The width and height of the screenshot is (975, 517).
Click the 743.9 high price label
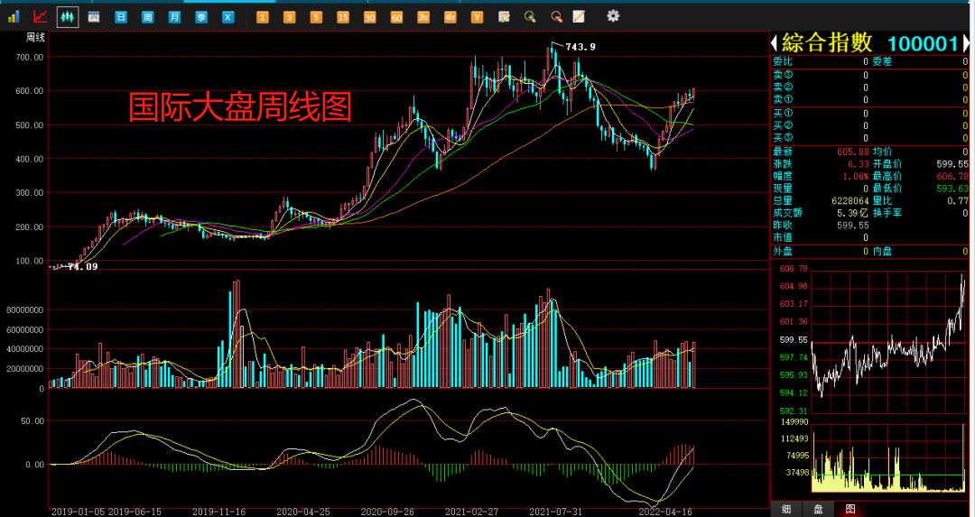pos(580,47)
